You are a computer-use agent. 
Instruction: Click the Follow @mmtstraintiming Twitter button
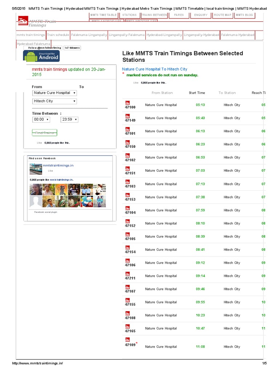coord(43,48)
